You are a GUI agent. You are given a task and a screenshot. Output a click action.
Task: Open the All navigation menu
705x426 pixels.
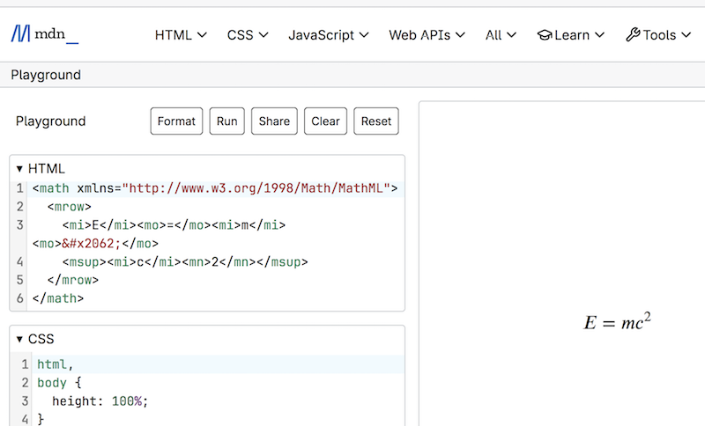pos(501,35)
